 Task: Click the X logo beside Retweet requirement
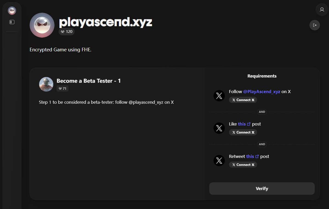219,161
